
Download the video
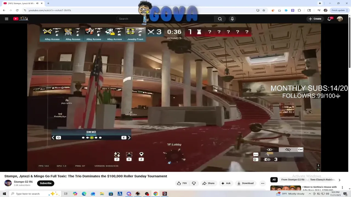(x=245, y=183)
